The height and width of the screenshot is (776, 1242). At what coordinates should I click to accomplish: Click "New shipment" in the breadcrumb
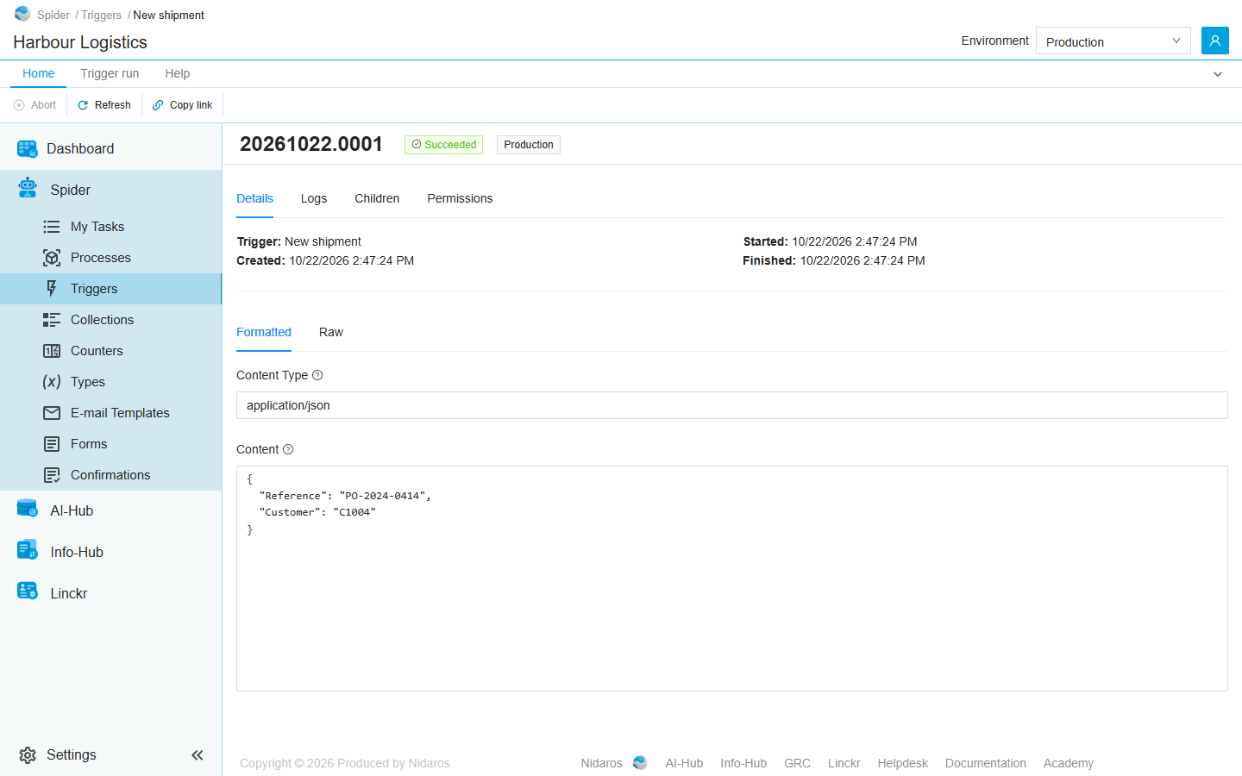169,15
